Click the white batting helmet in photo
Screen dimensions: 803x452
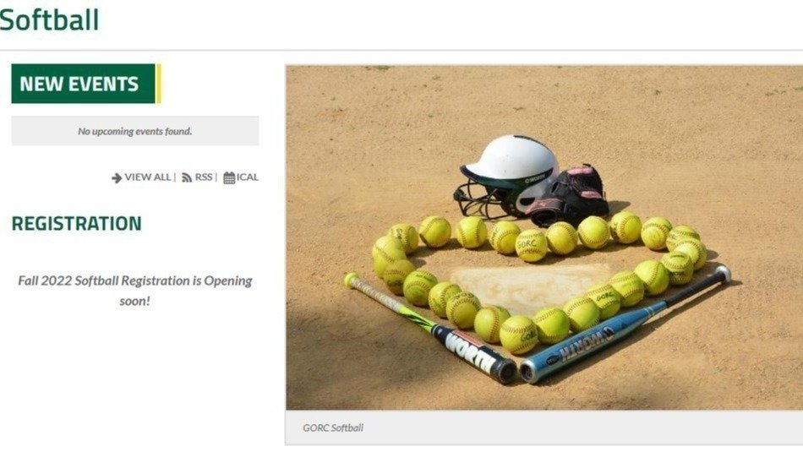point(506,174)
